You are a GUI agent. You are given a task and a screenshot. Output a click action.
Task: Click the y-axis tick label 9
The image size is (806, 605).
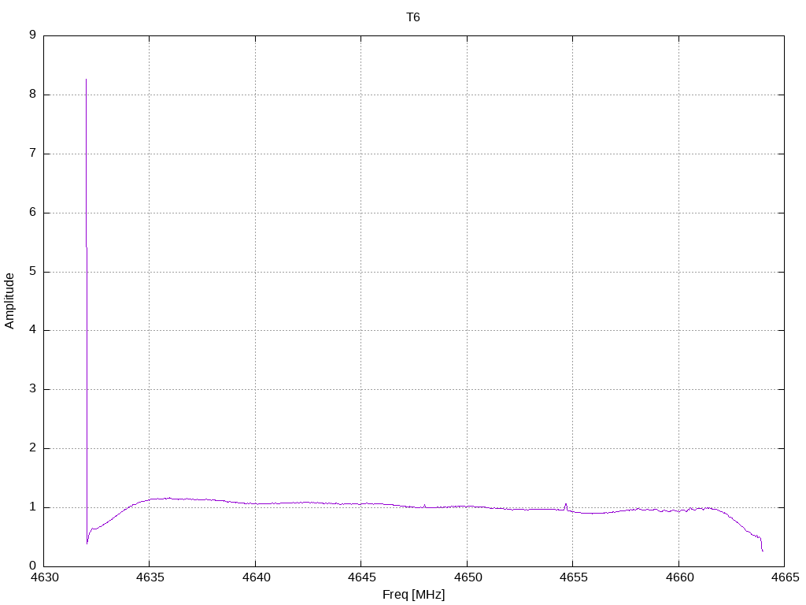(33, 35)
